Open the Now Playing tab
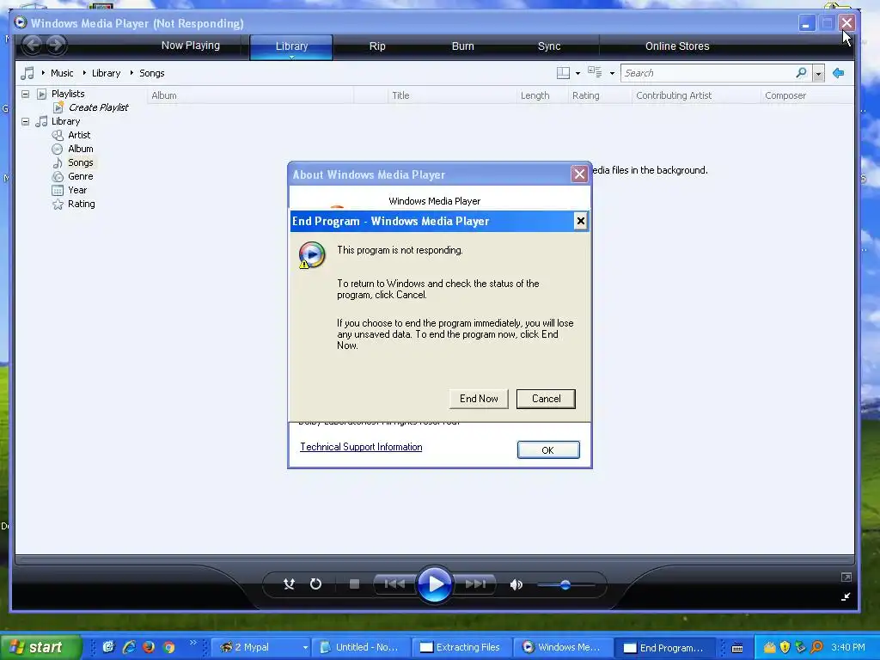 tap(190, 46)
